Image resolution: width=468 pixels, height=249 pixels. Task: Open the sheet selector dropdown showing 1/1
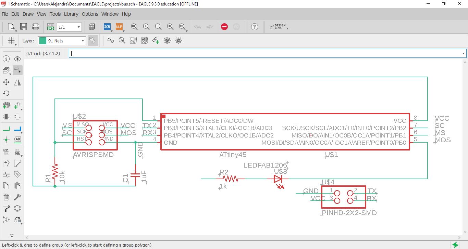[x=69, y=27]
